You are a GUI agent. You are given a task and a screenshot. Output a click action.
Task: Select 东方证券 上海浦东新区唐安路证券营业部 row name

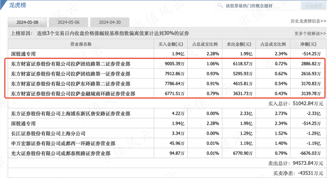[x=71, y=114]
